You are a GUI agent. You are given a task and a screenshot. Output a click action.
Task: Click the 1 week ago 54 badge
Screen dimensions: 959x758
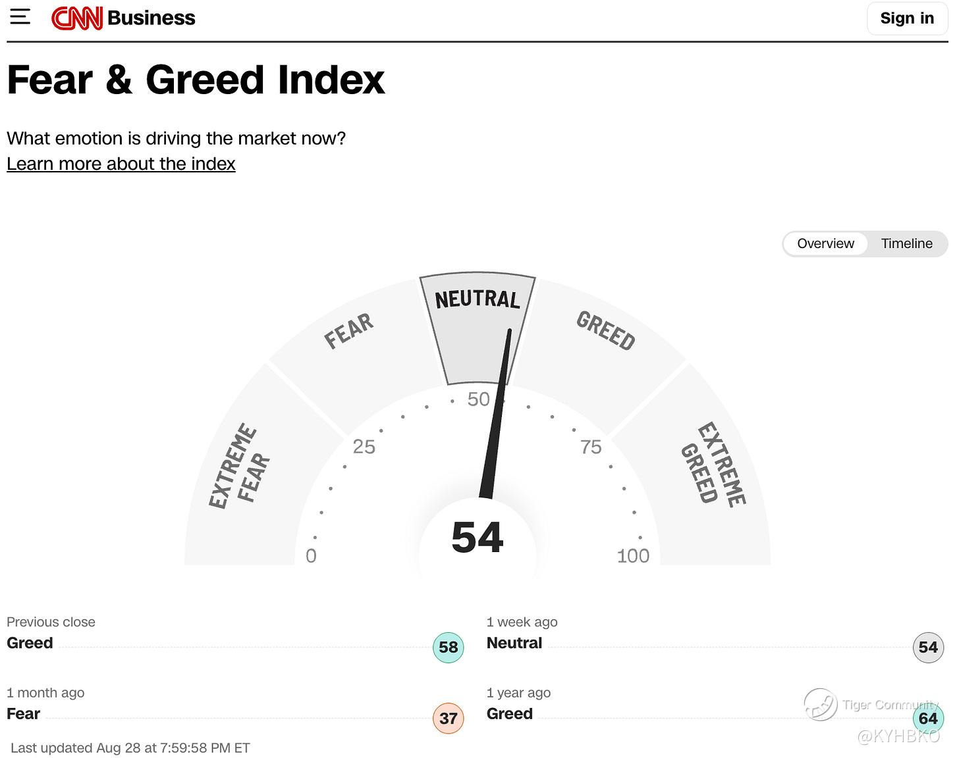928,647
